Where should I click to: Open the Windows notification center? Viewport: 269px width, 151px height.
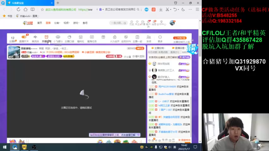pos(195,147)
